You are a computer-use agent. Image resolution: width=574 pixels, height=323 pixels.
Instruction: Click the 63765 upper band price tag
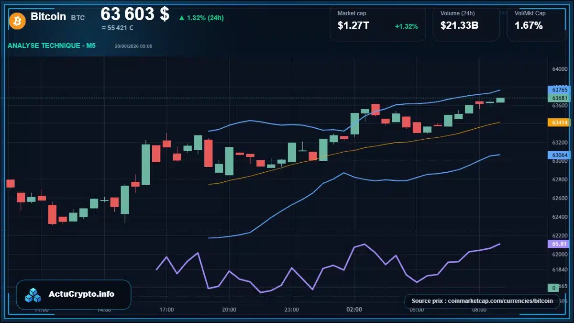pyautogui.click(x=559, y=89)
